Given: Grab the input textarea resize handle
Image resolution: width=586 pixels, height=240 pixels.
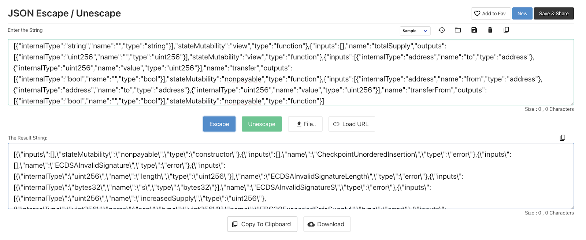Looking at the screenshot, I should coord(572,103).
